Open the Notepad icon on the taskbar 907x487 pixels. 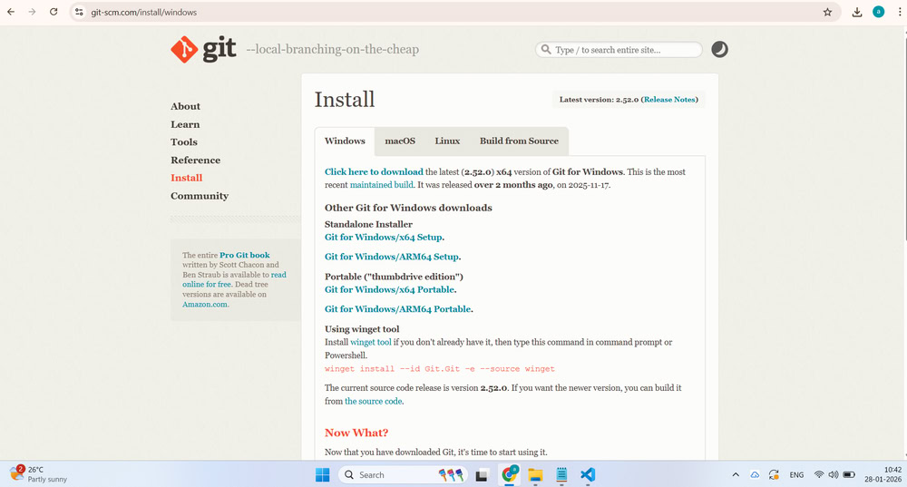[x=561, y=475]
